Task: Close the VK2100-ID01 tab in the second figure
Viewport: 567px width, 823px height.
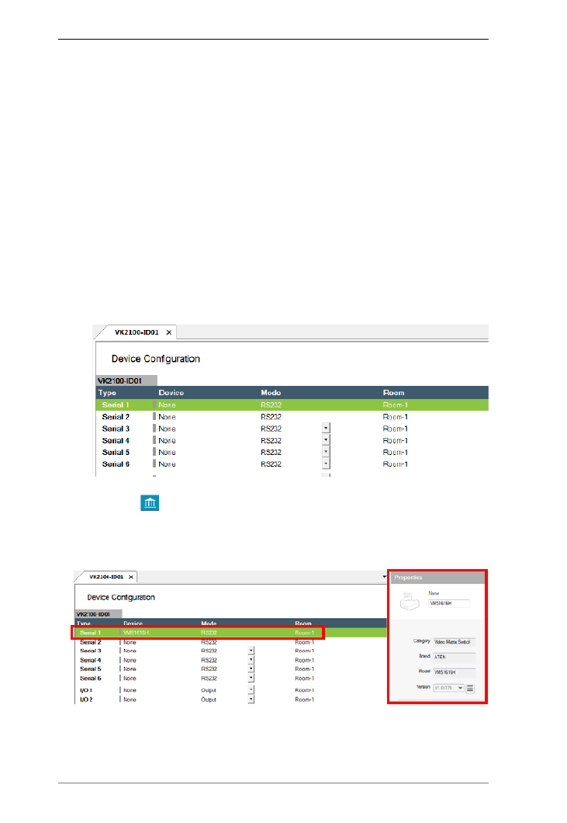Action: tap(131, 577)
